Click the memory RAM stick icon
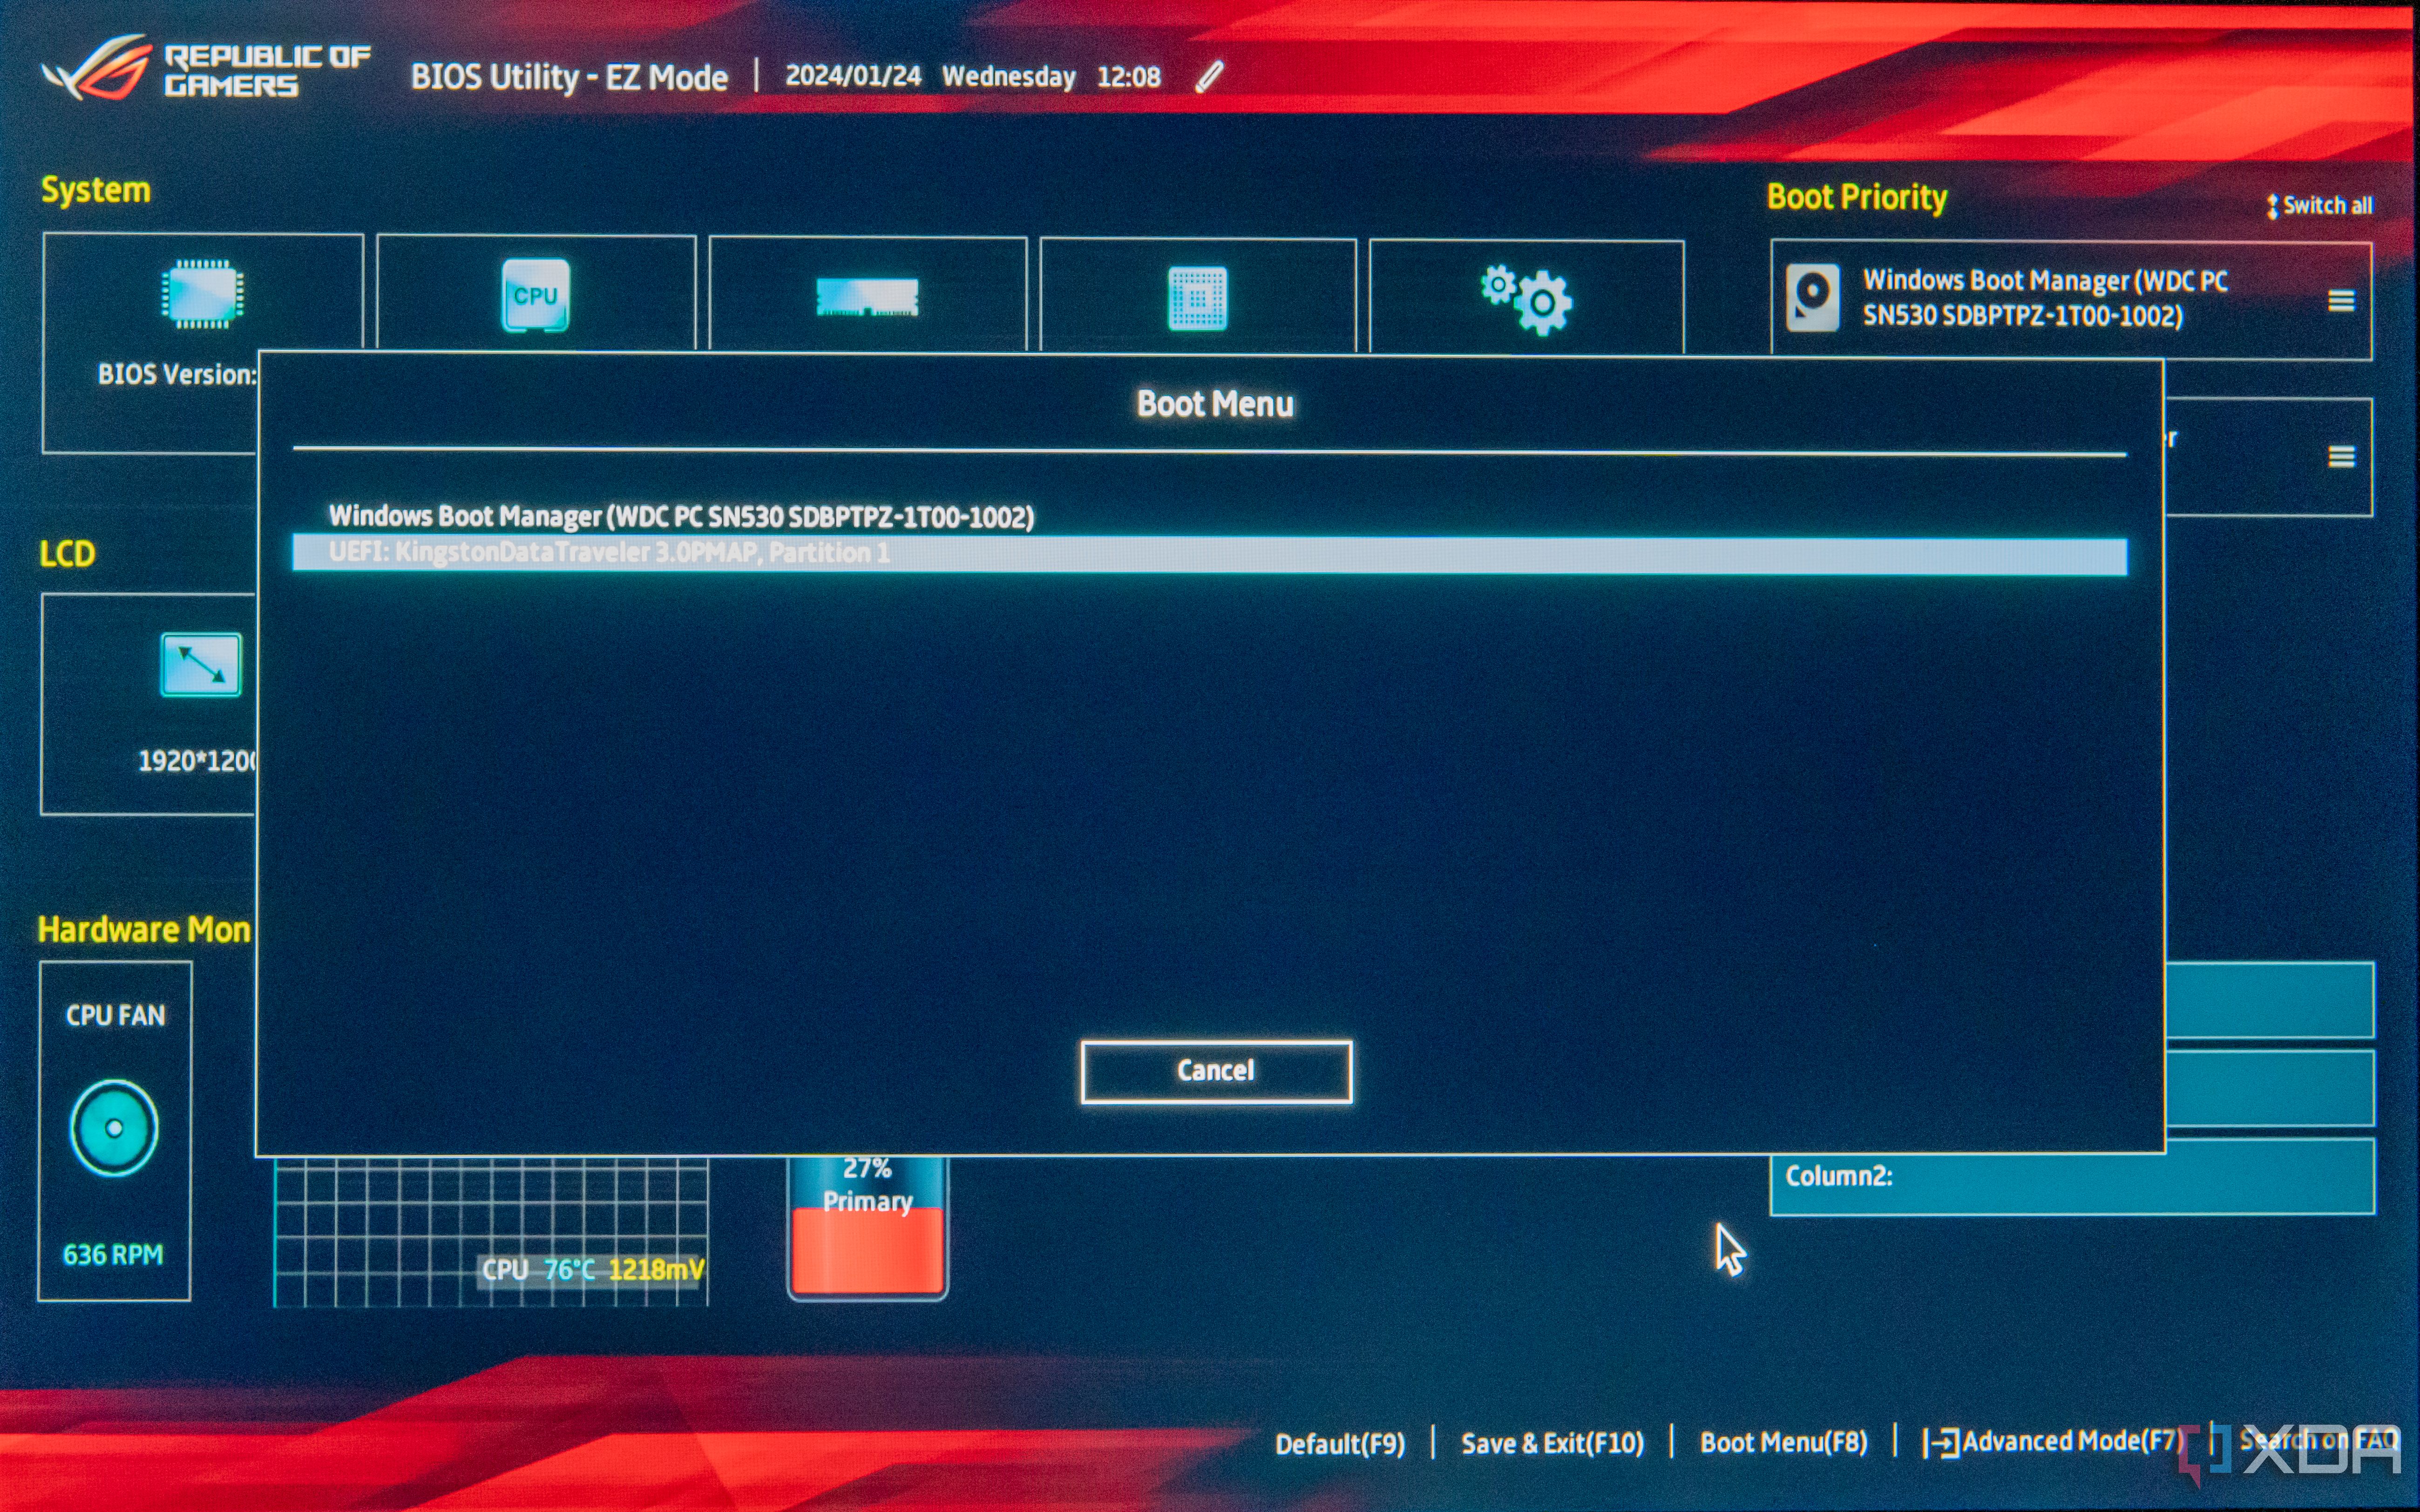Screen dimensions: 2420x1512 [x=866, y=297]
